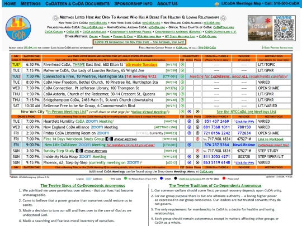Click the blue Zoom icon for New Life CoDAteen

pyautogui.click(x=190, y=145)
